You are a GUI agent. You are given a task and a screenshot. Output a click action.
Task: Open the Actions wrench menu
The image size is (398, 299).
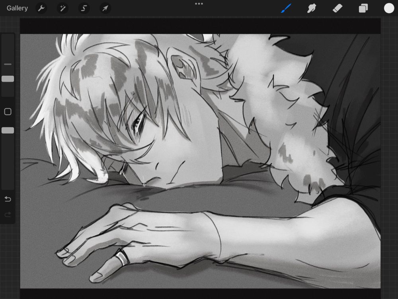coord(41,8)
